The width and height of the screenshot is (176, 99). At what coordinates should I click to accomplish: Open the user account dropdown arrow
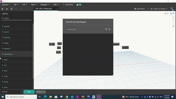click(x=148, y=9)
